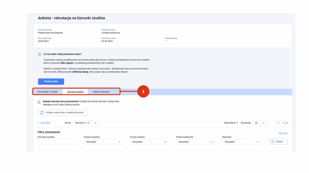The image size is (309, 173).
Task: Expand the Forma studiów dropdown
Action: [x=149, y=142]
